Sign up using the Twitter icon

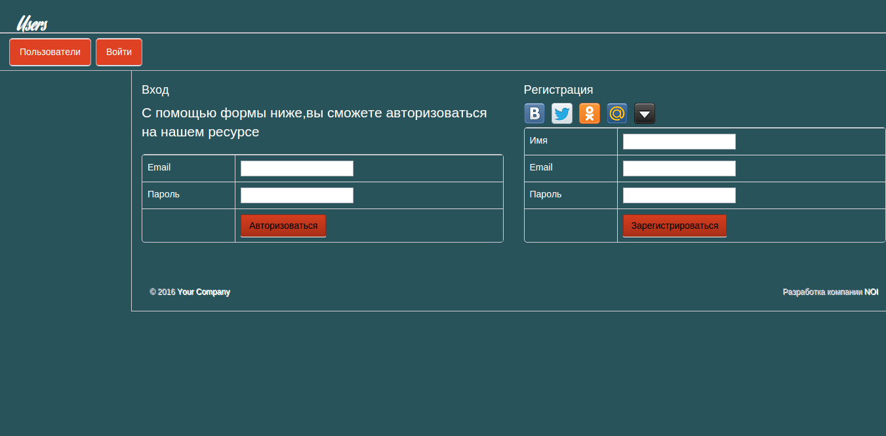pos(562,113)
